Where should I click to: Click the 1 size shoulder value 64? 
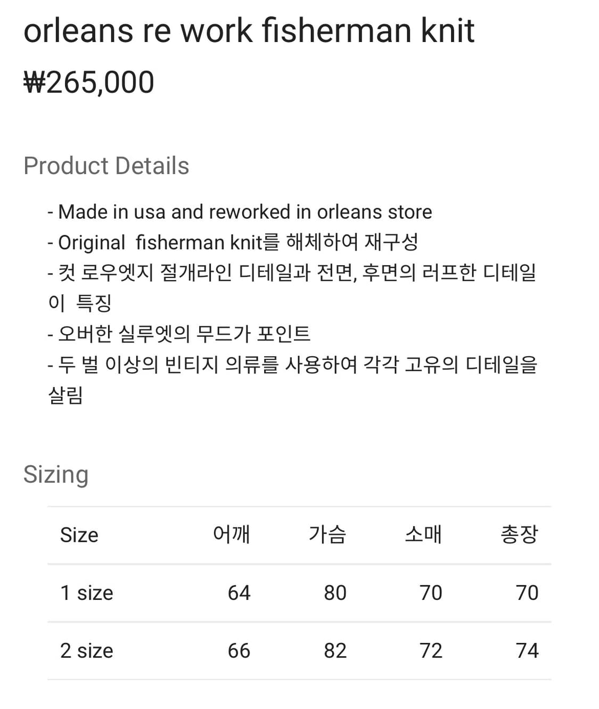coord(239,592)
